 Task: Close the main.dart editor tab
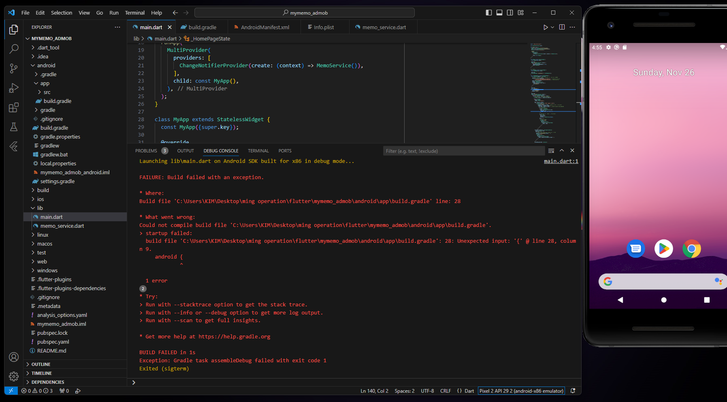point(170,27)
